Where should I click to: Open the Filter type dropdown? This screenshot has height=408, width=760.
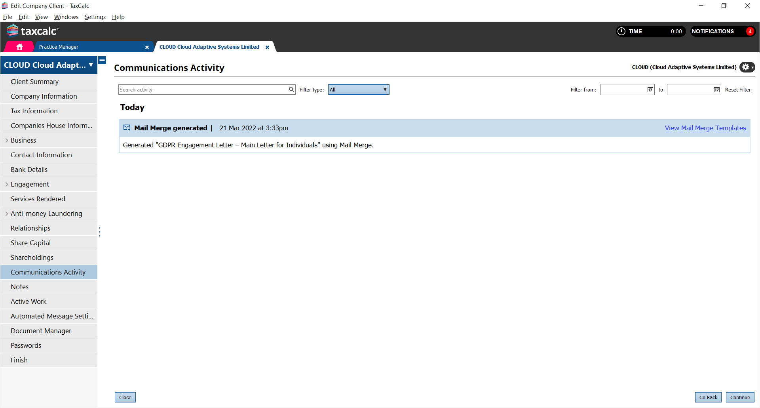pyautogui.click(x=358, y=90)
